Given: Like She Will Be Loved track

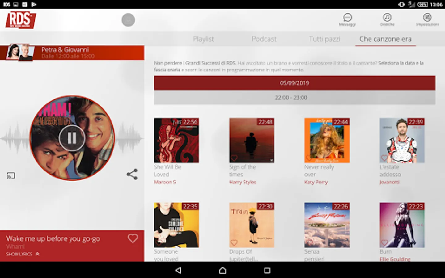Looking at the screenshot, I should pyautogui.click(x=159, y=158).
